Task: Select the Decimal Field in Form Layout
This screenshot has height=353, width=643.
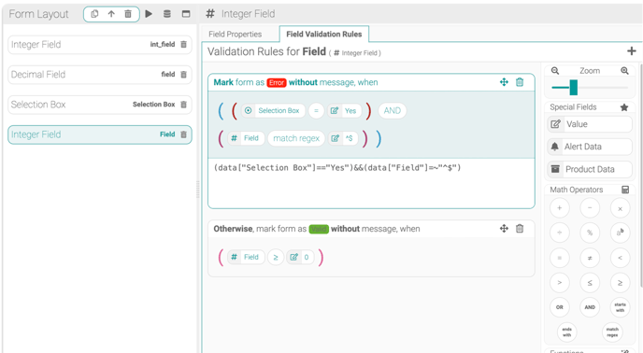Action: (x=100, y=74)
